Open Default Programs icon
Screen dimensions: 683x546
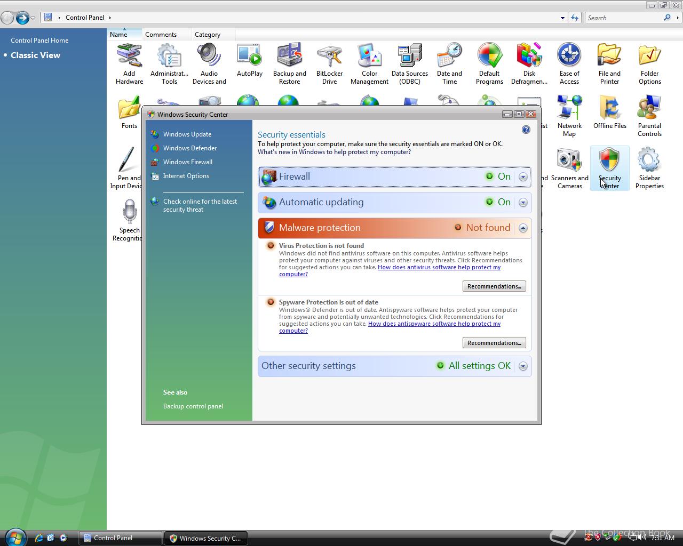coord(489,64)
